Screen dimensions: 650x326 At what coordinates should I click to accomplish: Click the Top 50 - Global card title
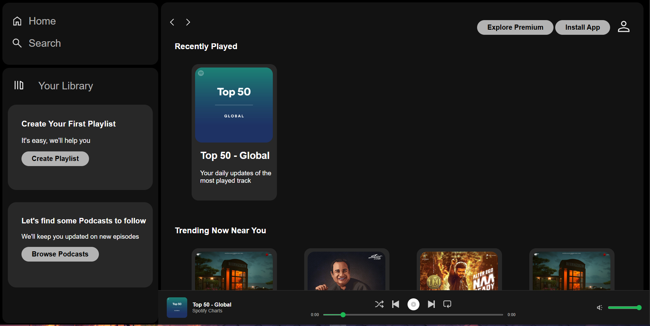[235, 155]
